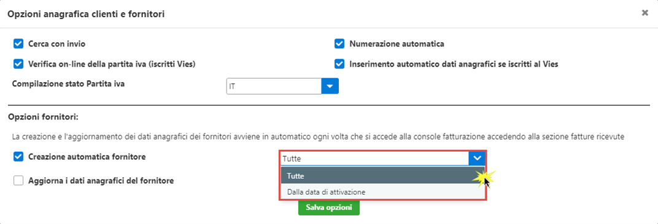
Task: Click Aggiorna i dati anagrafici label
Action: coord(101,181)
